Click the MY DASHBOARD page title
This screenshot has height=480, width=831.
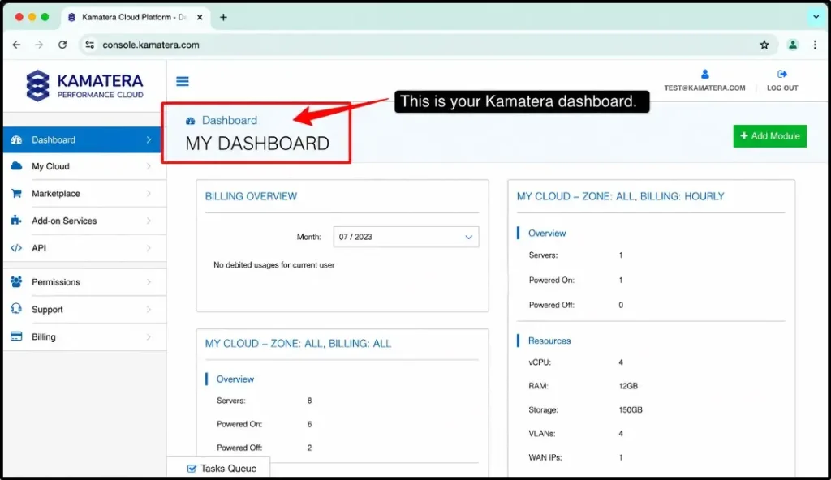tap(257, 144)
